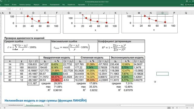Click heading Нелинейная модель в виде суммы
Screen dimensions: 194x109
[x=45, y=101]
